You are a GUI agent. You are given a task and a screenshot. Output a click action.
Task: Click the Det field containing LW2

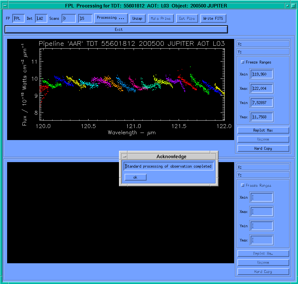click(41, 18)
